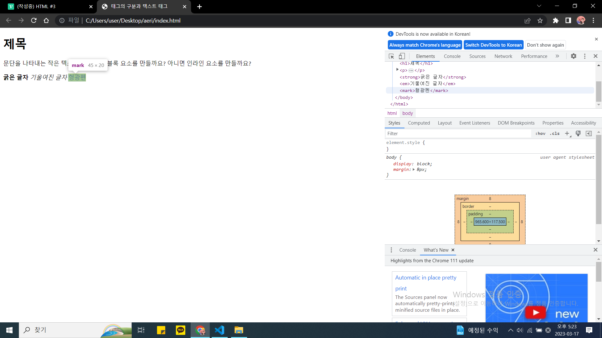
Task: Expand the margin shorthand property triangle
Action: [x=414, y=170]
